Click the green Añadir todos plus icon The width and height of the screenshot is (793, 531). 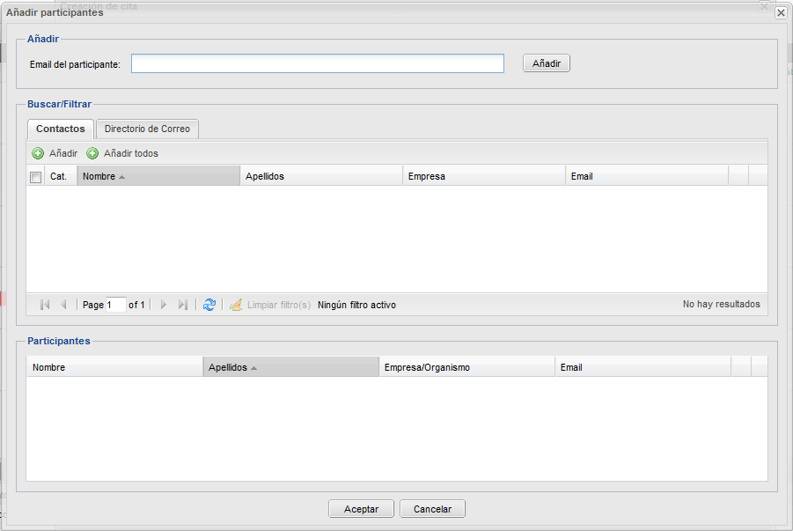pyautogui.click(x=92, y=153)
